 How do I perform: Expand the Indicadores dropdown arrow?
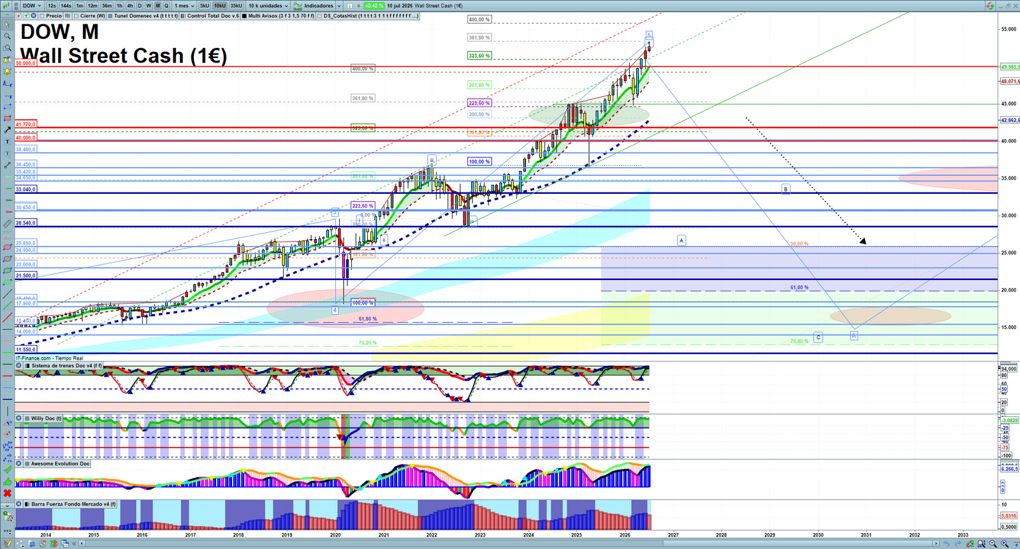339,6
